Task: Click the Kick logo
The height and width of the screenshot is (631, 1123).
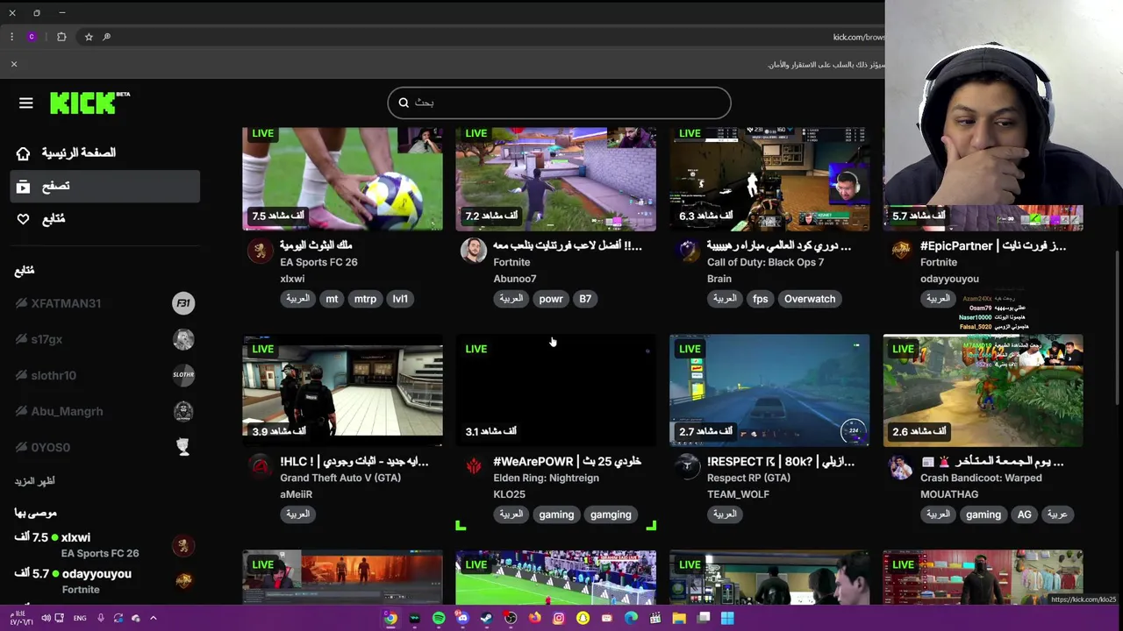Action: click(x=89, y=103)
